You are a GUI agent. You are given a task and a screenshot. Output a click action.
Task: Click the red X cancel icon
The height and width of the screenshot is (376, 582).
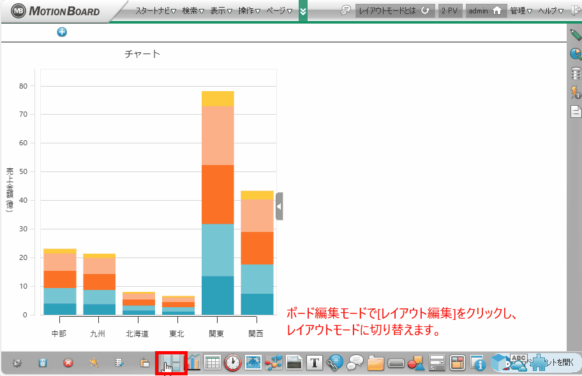[x=68, y=363]
